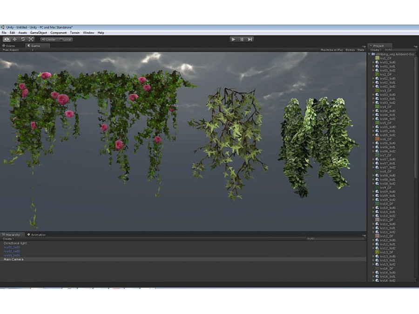Screen dimensions: 419x314
Task: Select Directional light in Hierarchy
Action: click(15, 243)
